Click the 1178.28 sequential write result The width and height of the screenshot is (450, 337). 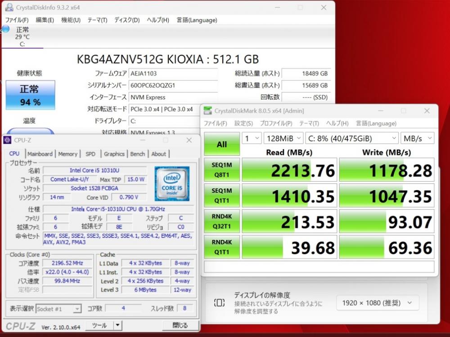[x=387, y=170]
